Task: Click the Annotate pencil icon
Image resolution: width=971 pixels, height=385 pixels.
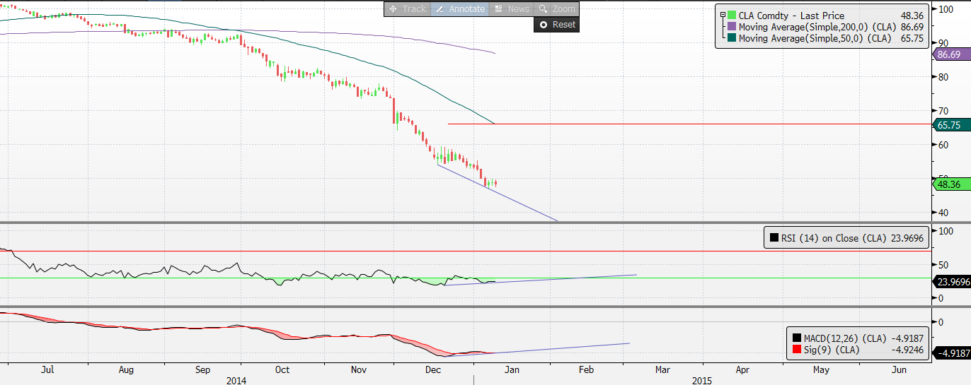Action: click(x=439, y=9)
